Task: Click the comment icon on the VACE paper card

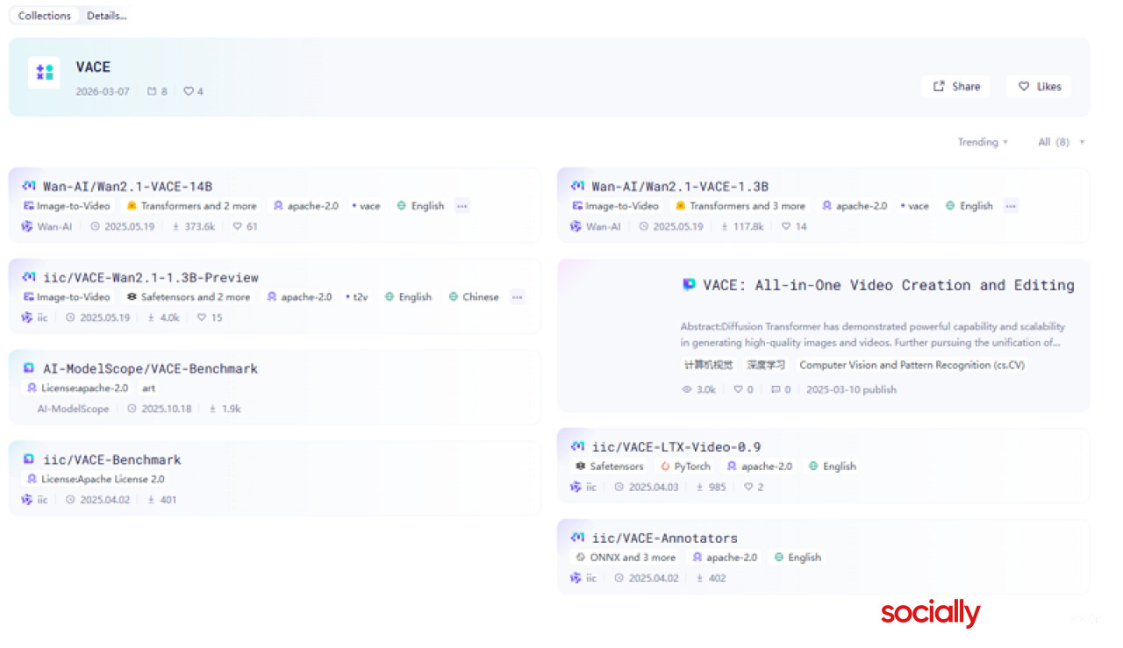Action: point(776,389)
